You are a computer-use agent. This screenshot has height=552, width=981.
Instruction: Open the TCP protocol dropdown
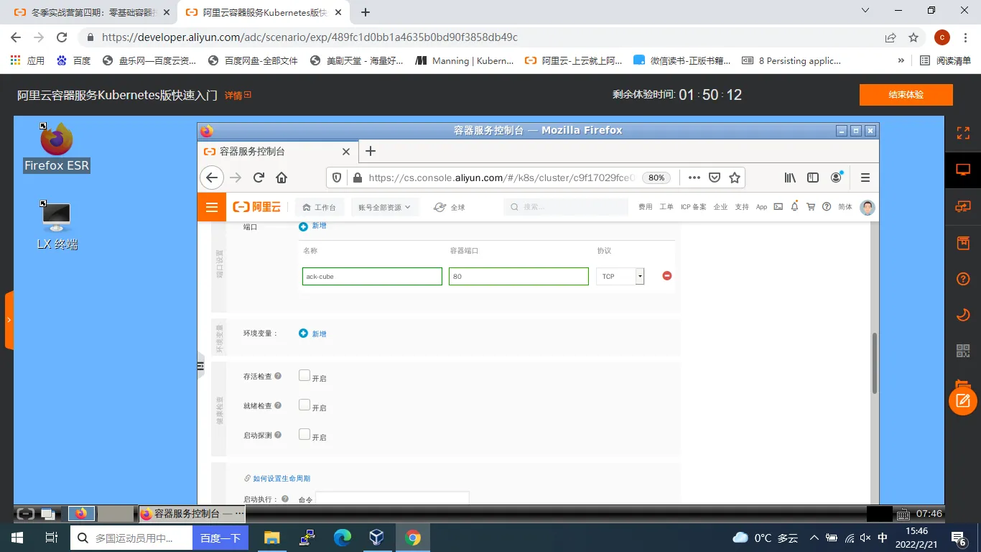[x=620, y=276]
